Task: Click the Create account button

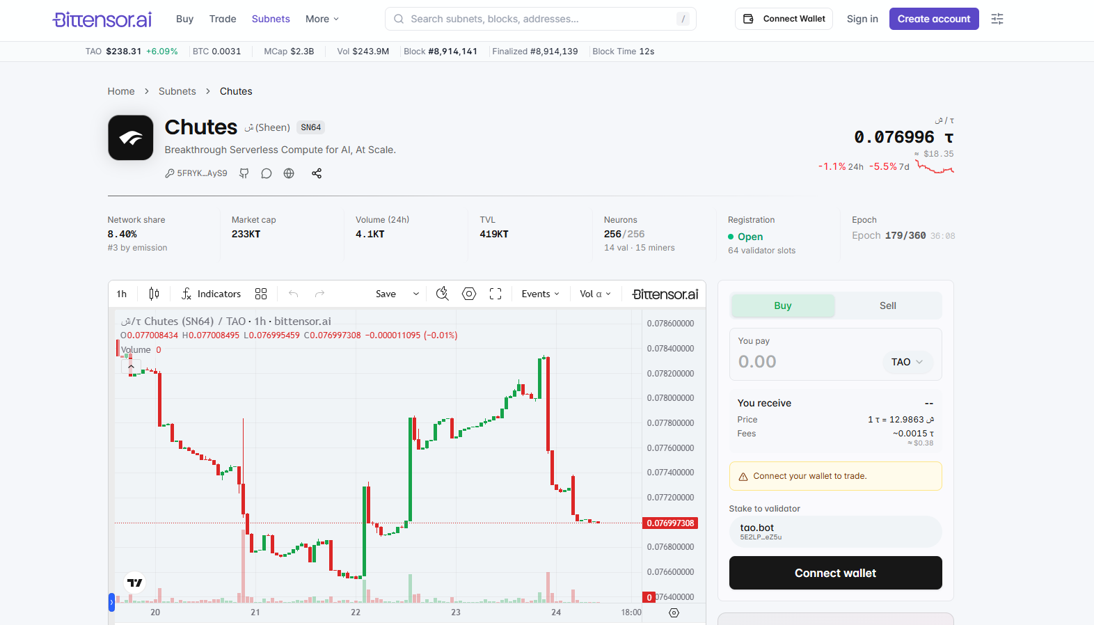Action: (934, 19)
